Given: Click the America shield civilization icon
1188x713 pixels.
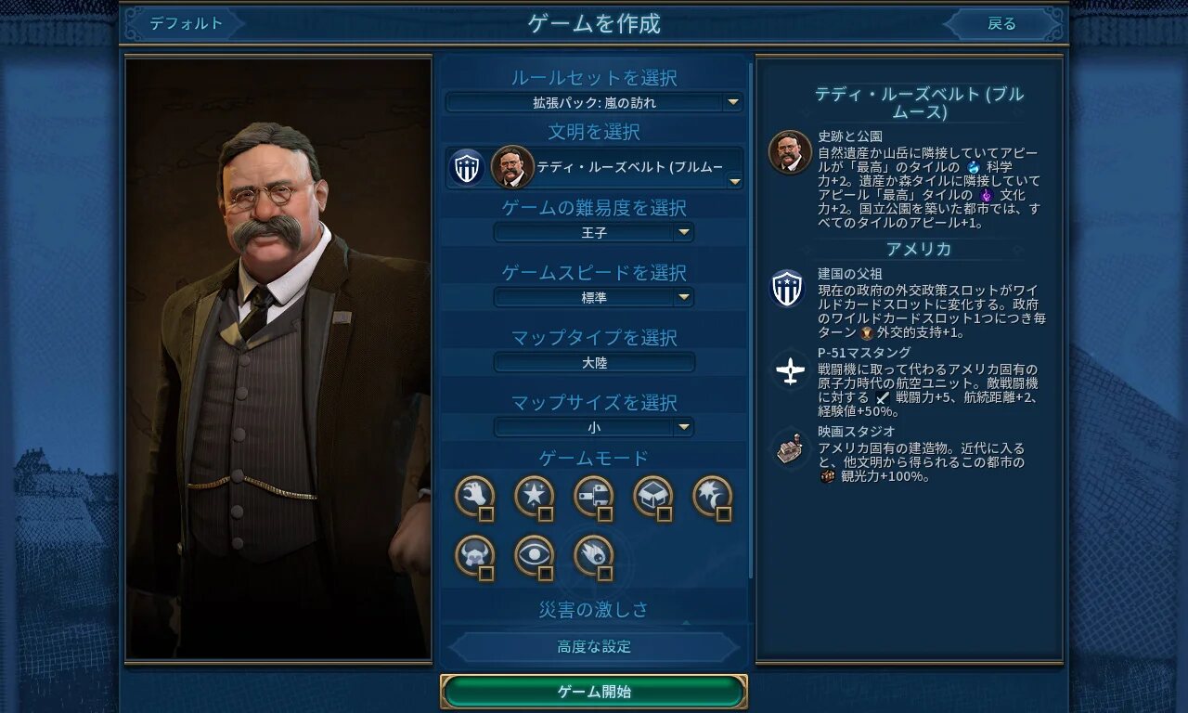Looking at the screenshot, I should click(x=467, y=167).
